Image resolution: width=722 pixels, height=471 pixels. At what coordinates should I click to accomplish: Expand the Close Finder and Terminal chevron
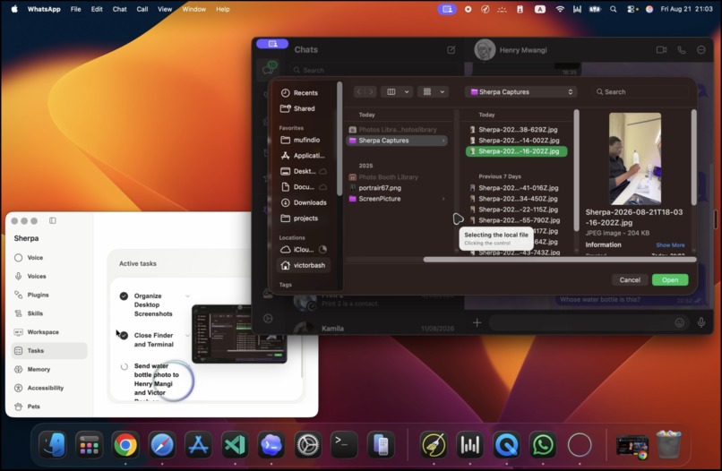point(187,336)
